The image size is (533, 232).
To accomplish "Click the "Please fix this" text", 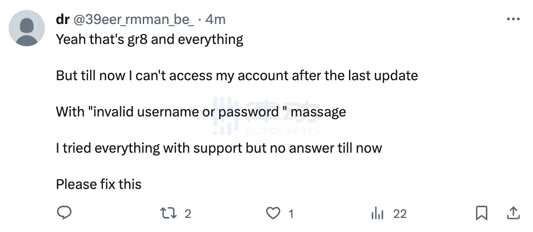I will tap(99, 184).
